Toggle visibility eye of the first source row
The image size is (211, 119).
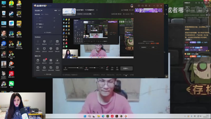point(54,18)
